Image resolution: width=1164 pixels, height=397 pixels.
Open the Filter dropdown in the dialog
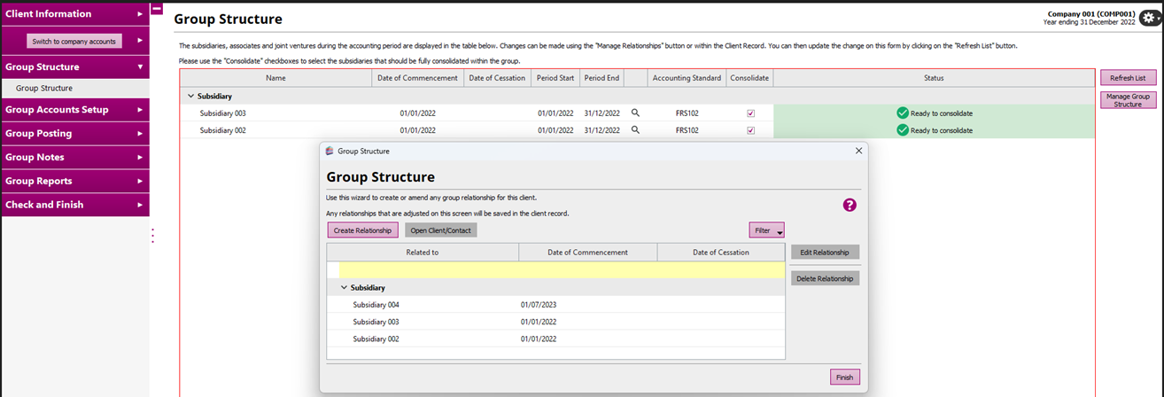[766, 230]
